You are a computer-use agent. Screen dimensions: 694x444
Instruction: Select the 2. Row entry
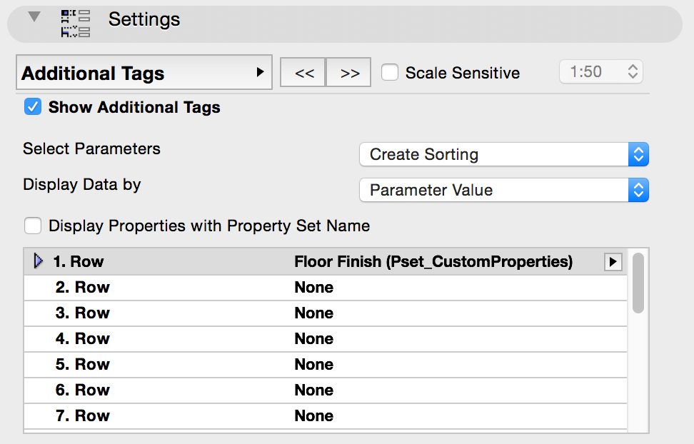tap(83, 288)
